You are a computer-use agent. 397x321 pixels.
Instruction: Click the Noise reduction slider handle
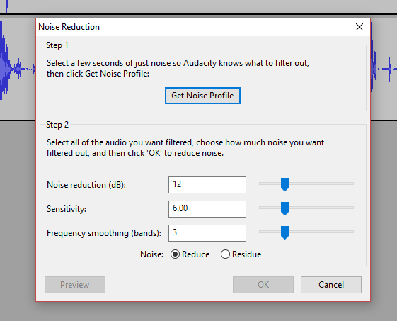(285, 184)
